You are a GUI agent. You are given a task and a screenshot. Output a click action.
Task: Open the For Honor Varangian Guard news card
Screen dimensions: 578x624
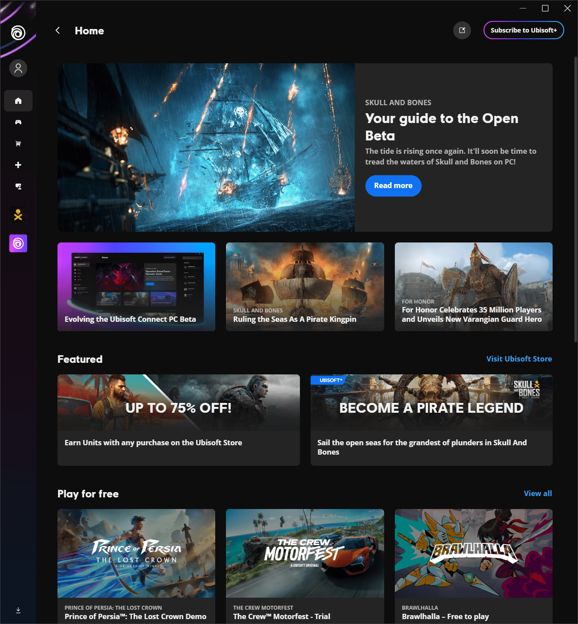coord(474,287)
